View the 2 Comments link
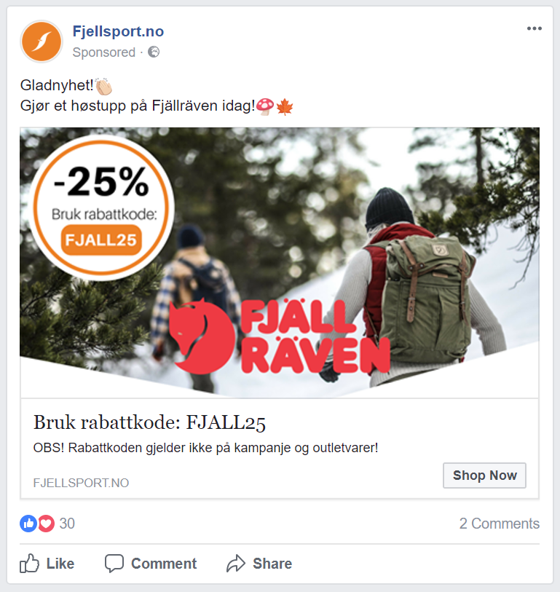The width and height of the screenshot is (560, 592). [500, 524]
